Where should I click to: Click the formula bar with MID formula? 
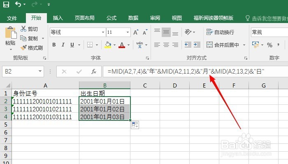(195, 72)
